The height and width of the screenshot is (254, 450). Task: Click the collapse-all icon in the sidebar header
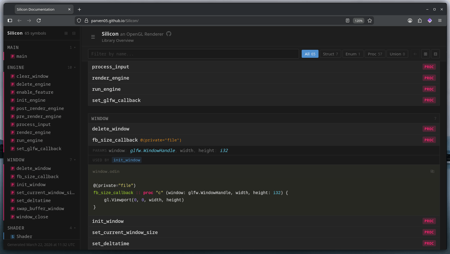[x=74, y=33]
